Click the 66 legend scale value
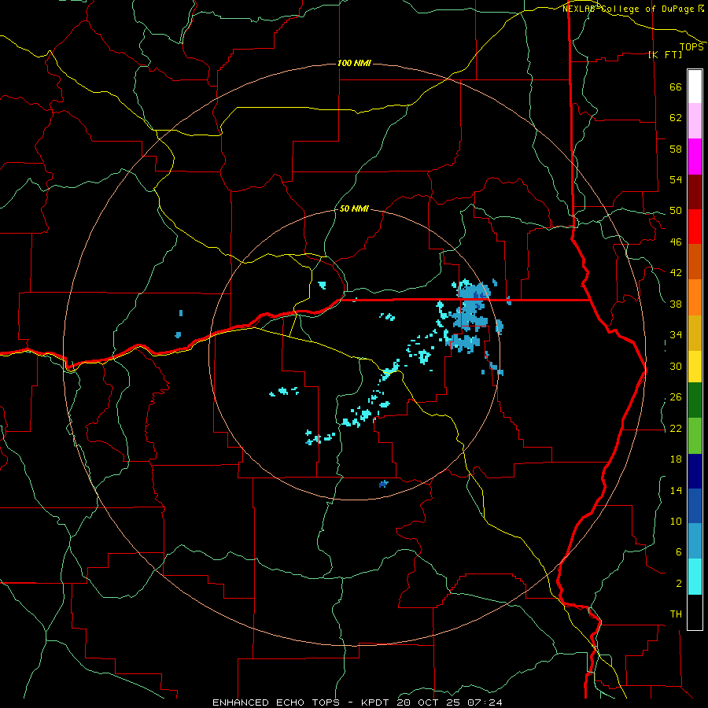This screenshot has width=708, height=708. [676, 87]
